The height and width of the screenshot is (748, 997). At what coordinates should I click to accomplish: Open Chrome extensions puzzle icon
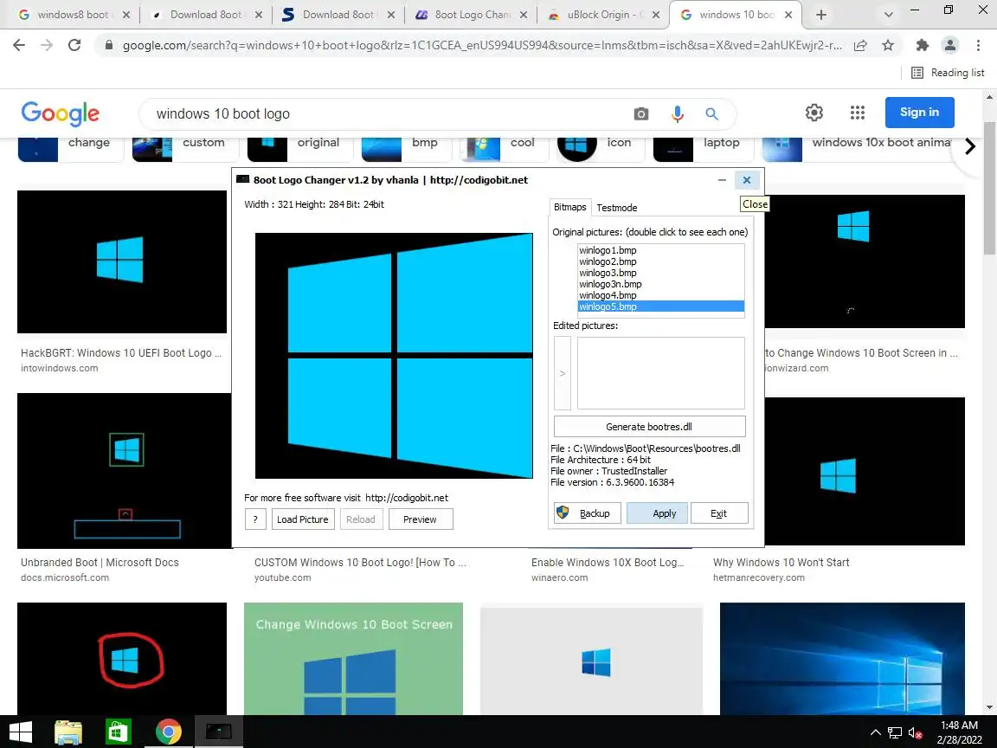click(922, 45)
